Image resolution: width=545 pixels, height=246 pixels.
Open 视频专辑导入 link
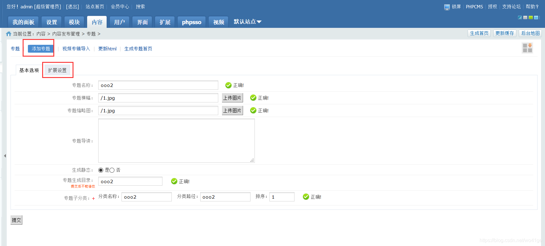point(76,49)
